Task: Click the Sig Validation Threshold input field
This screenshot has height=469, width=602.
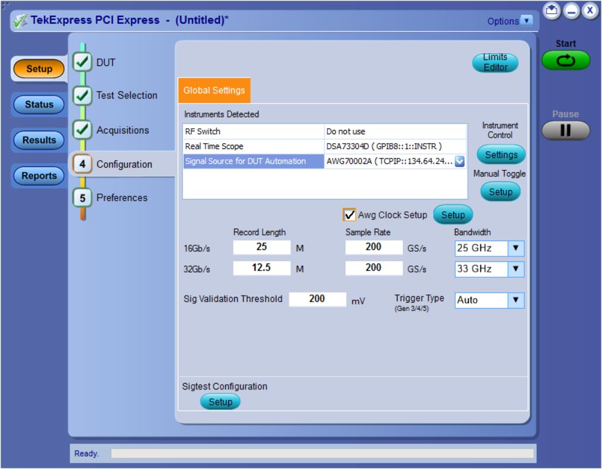Action: pyautogui.click(x=317, y=299)
